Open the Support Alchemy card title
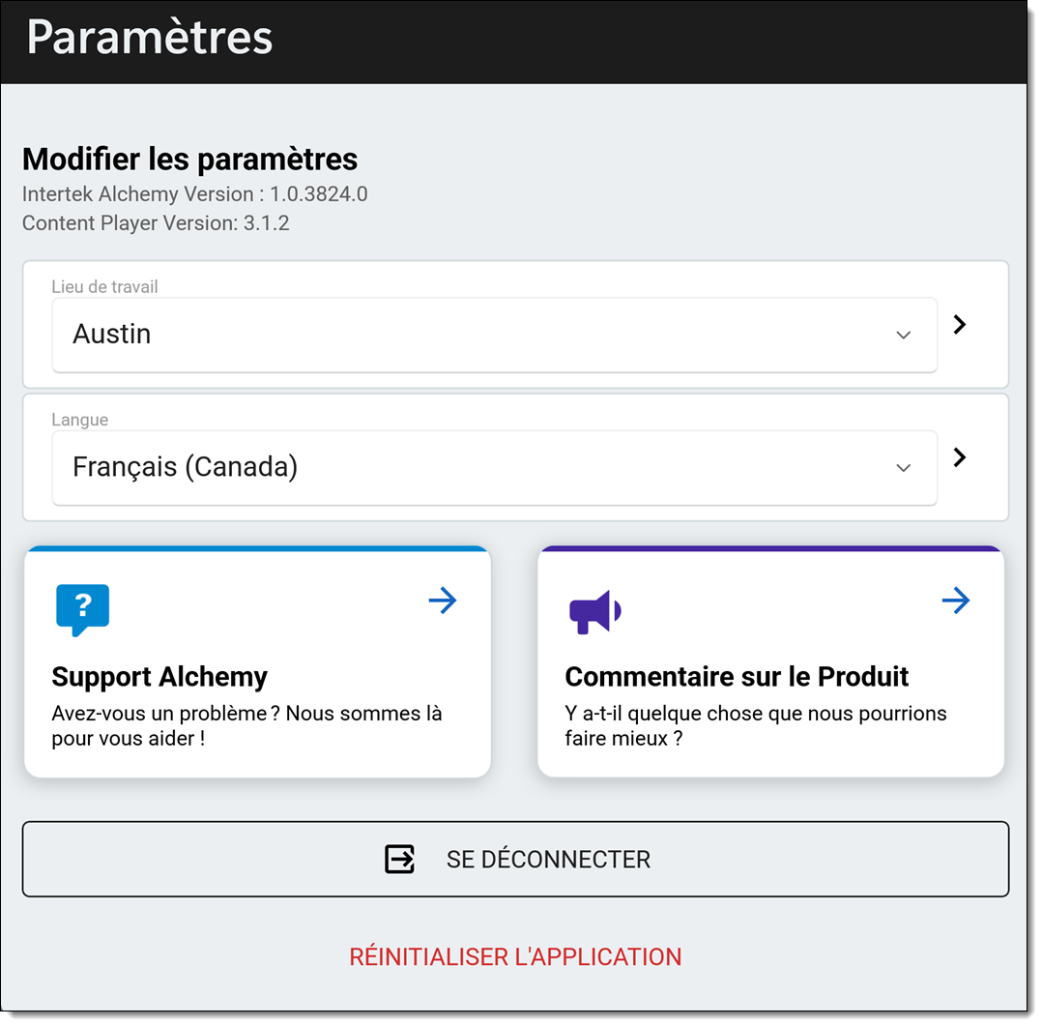1042x1026 pixels. click(x=159, y=677)
